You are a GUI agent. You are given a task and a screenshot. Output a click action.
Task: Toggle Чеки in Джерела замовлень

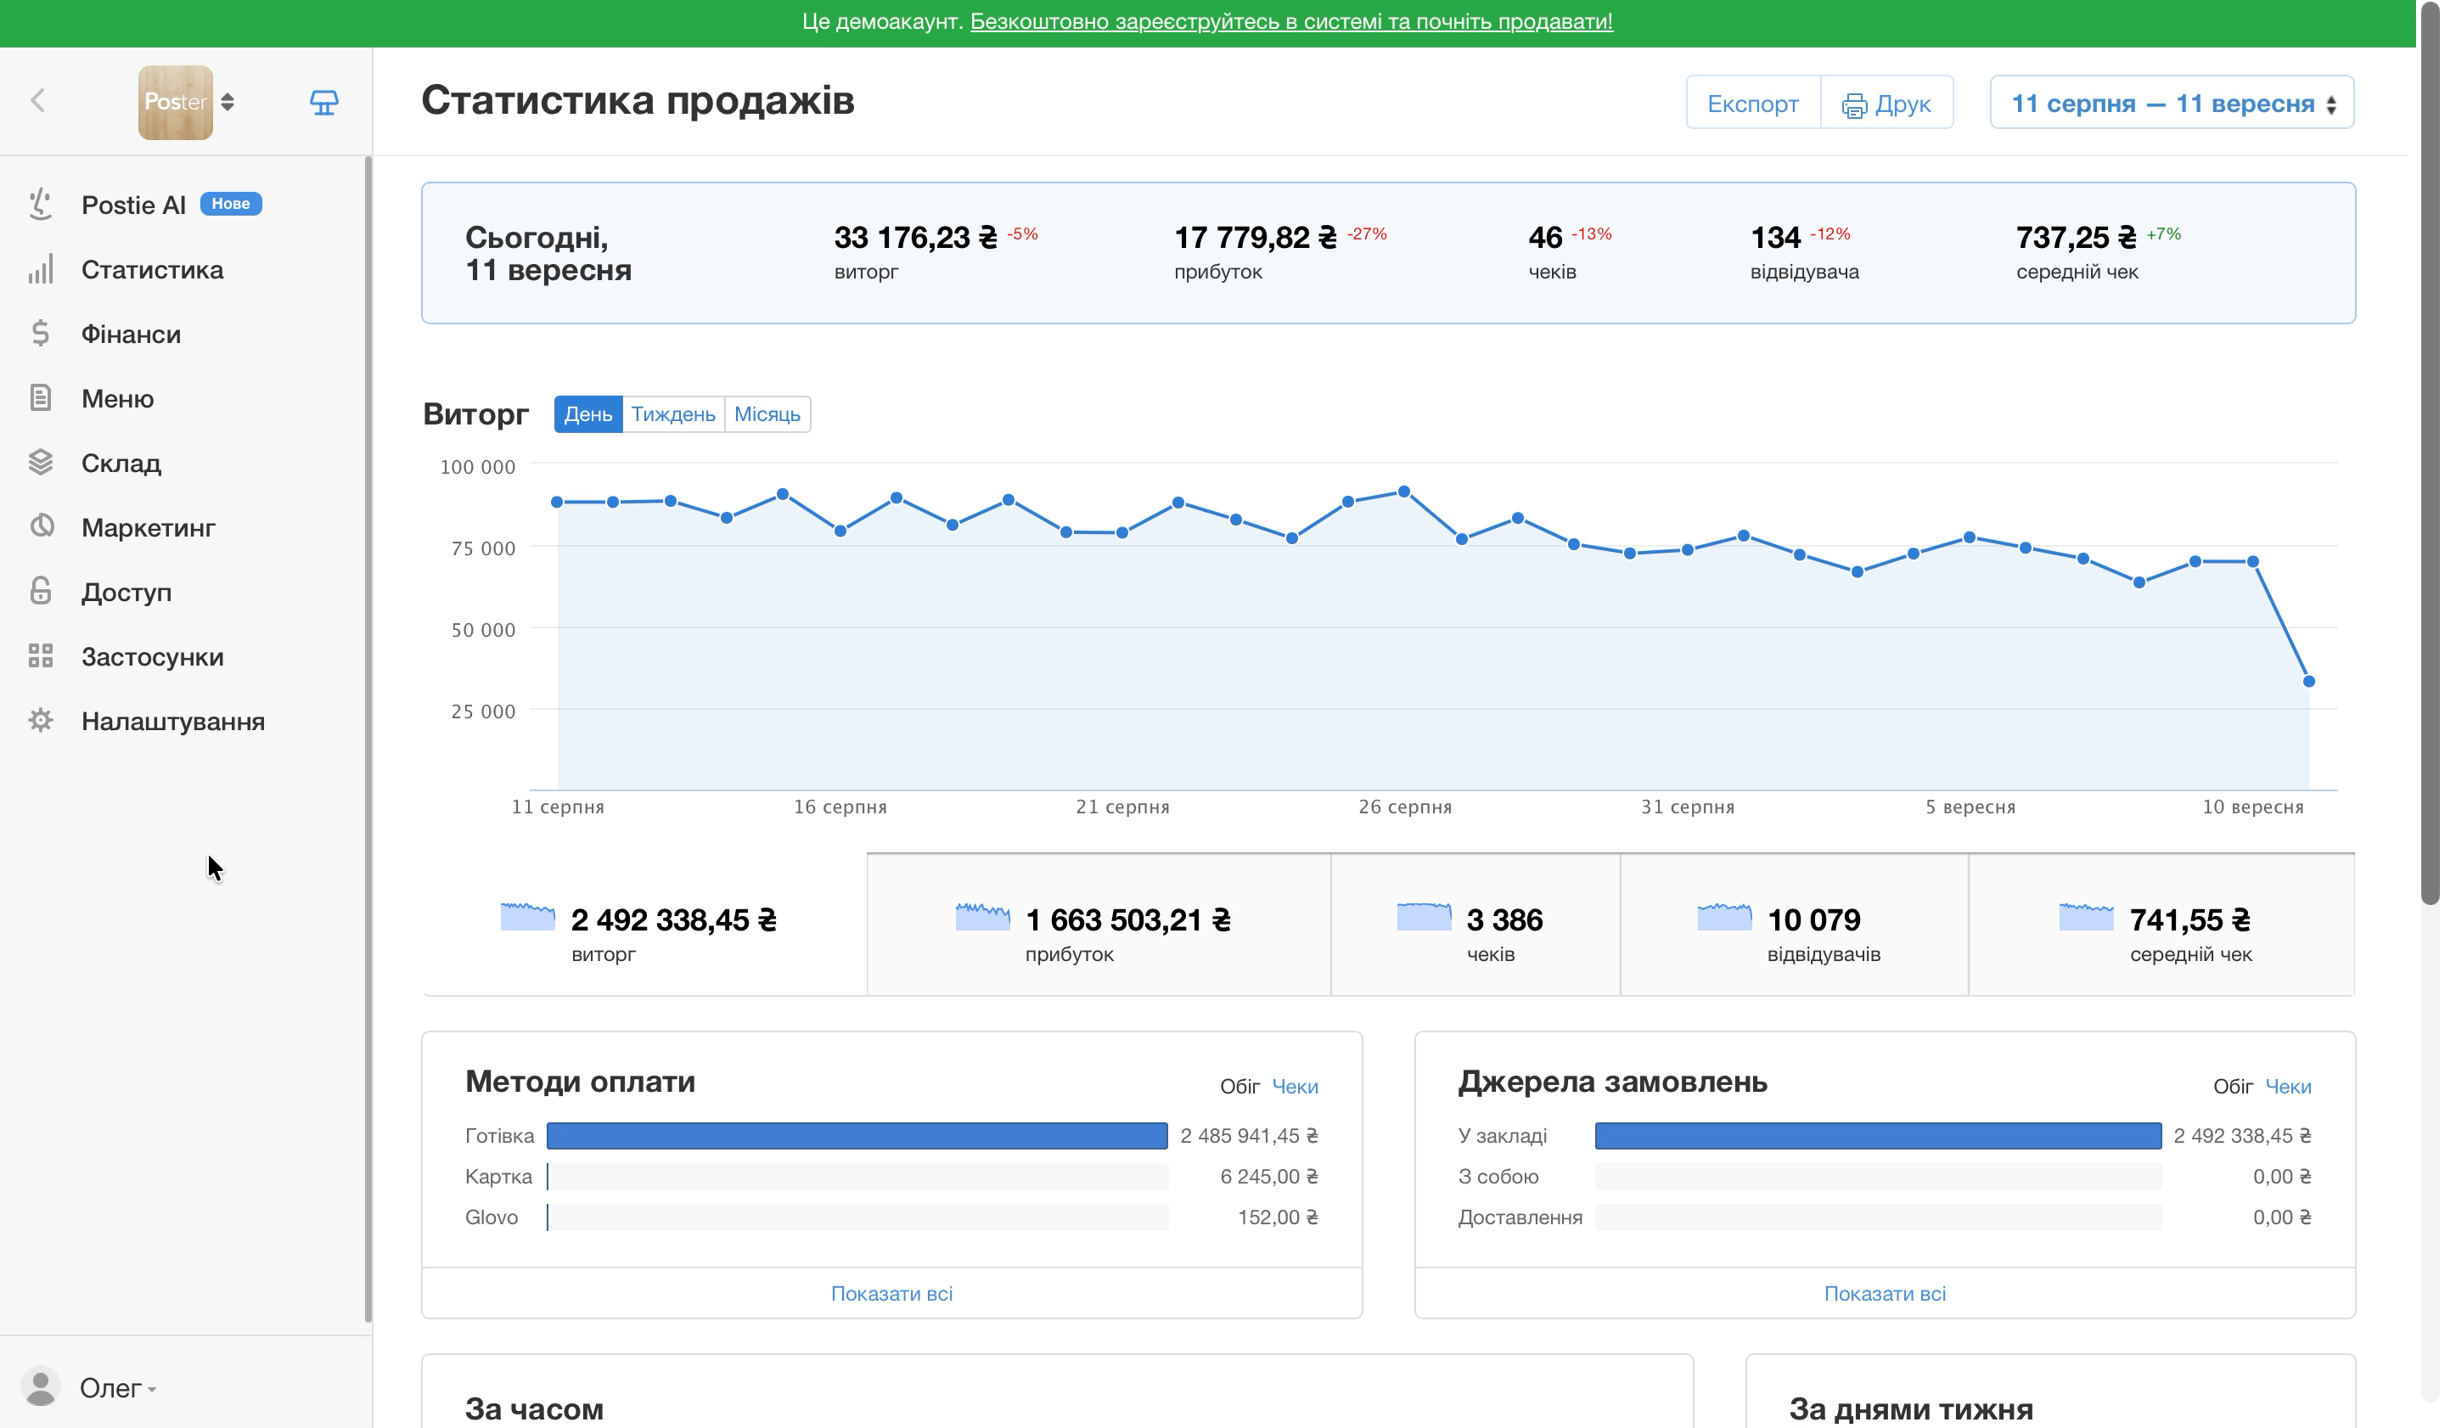tap(2288, 1087)
